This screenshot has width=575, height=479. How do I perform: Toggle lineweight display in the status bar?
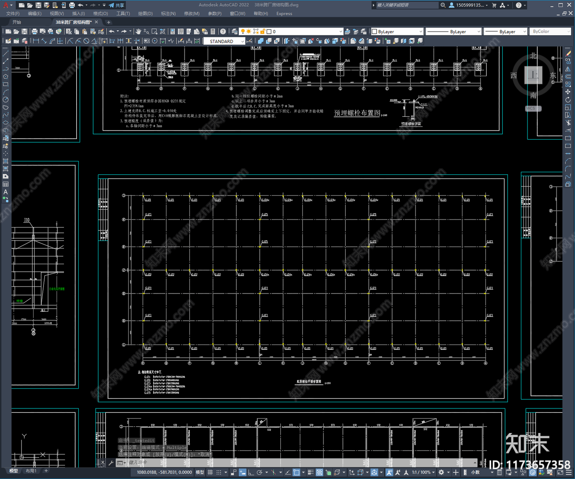311,472
